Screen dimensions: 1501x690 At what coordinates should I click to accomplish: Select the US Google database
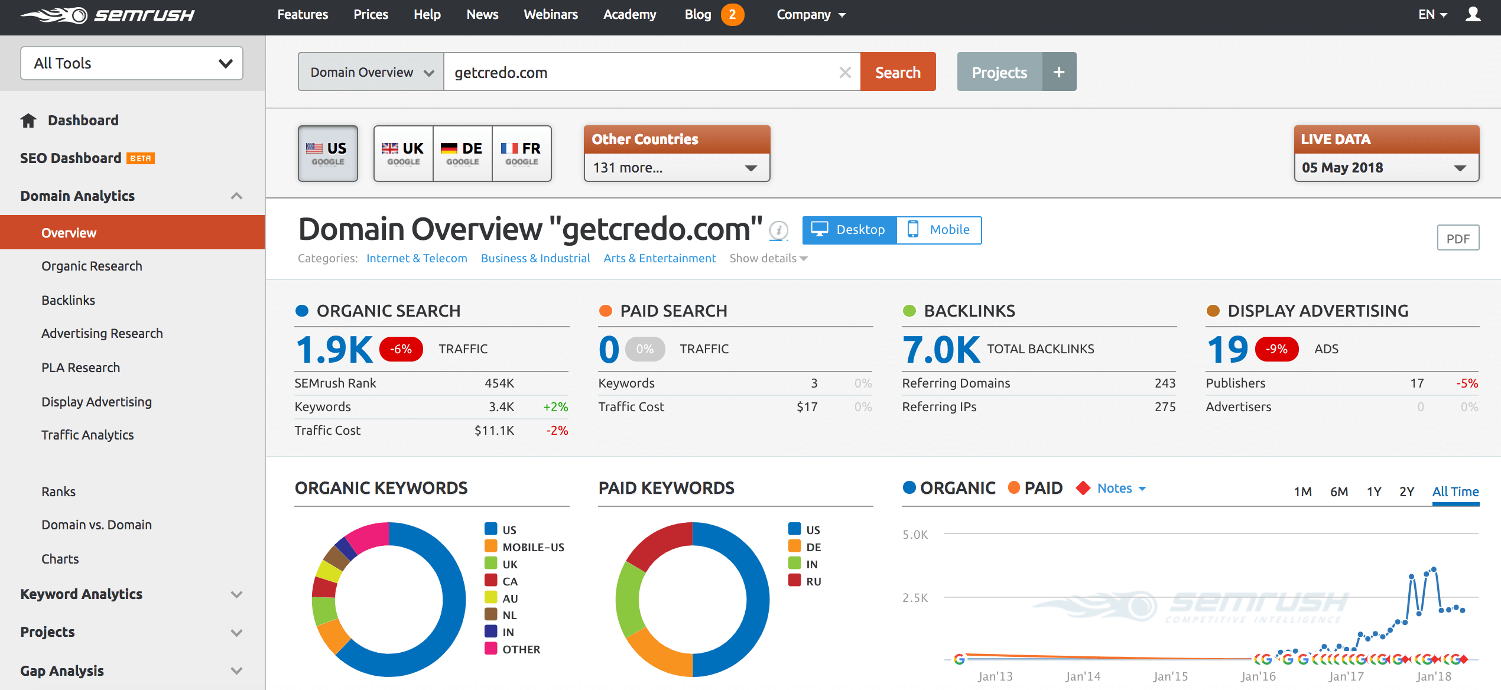click(328, 154)
